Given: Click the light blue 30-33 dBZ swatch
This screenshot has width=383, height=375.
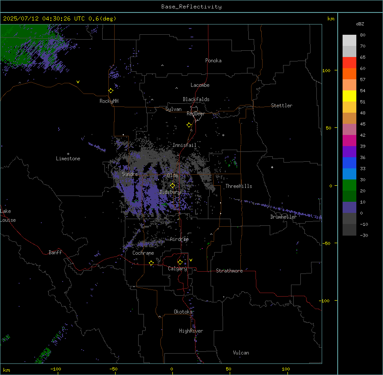Looking at the screenshot, I should 349,174.
